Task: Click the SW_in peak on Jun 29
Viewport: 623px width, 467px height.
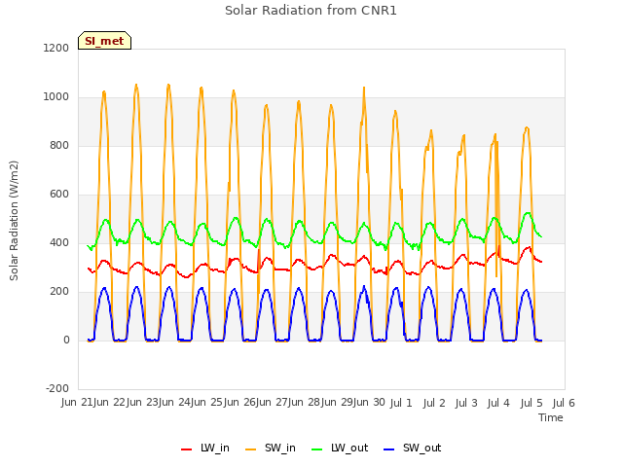Action: click(364, 89)
